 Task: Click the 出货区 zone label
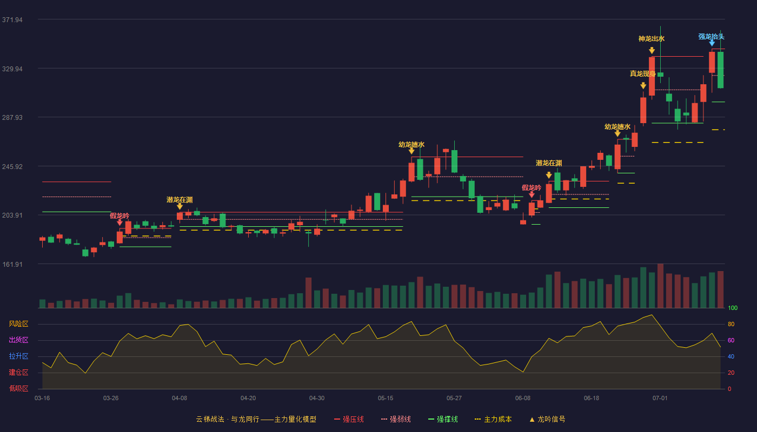coord(18,340)
